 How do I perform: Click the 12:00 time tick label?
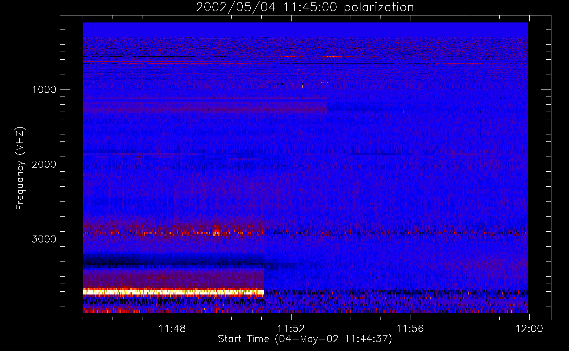[529, 329]
